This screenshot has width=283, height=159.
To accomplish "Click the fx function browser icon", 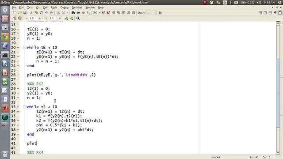I will (x=160, y=13).
